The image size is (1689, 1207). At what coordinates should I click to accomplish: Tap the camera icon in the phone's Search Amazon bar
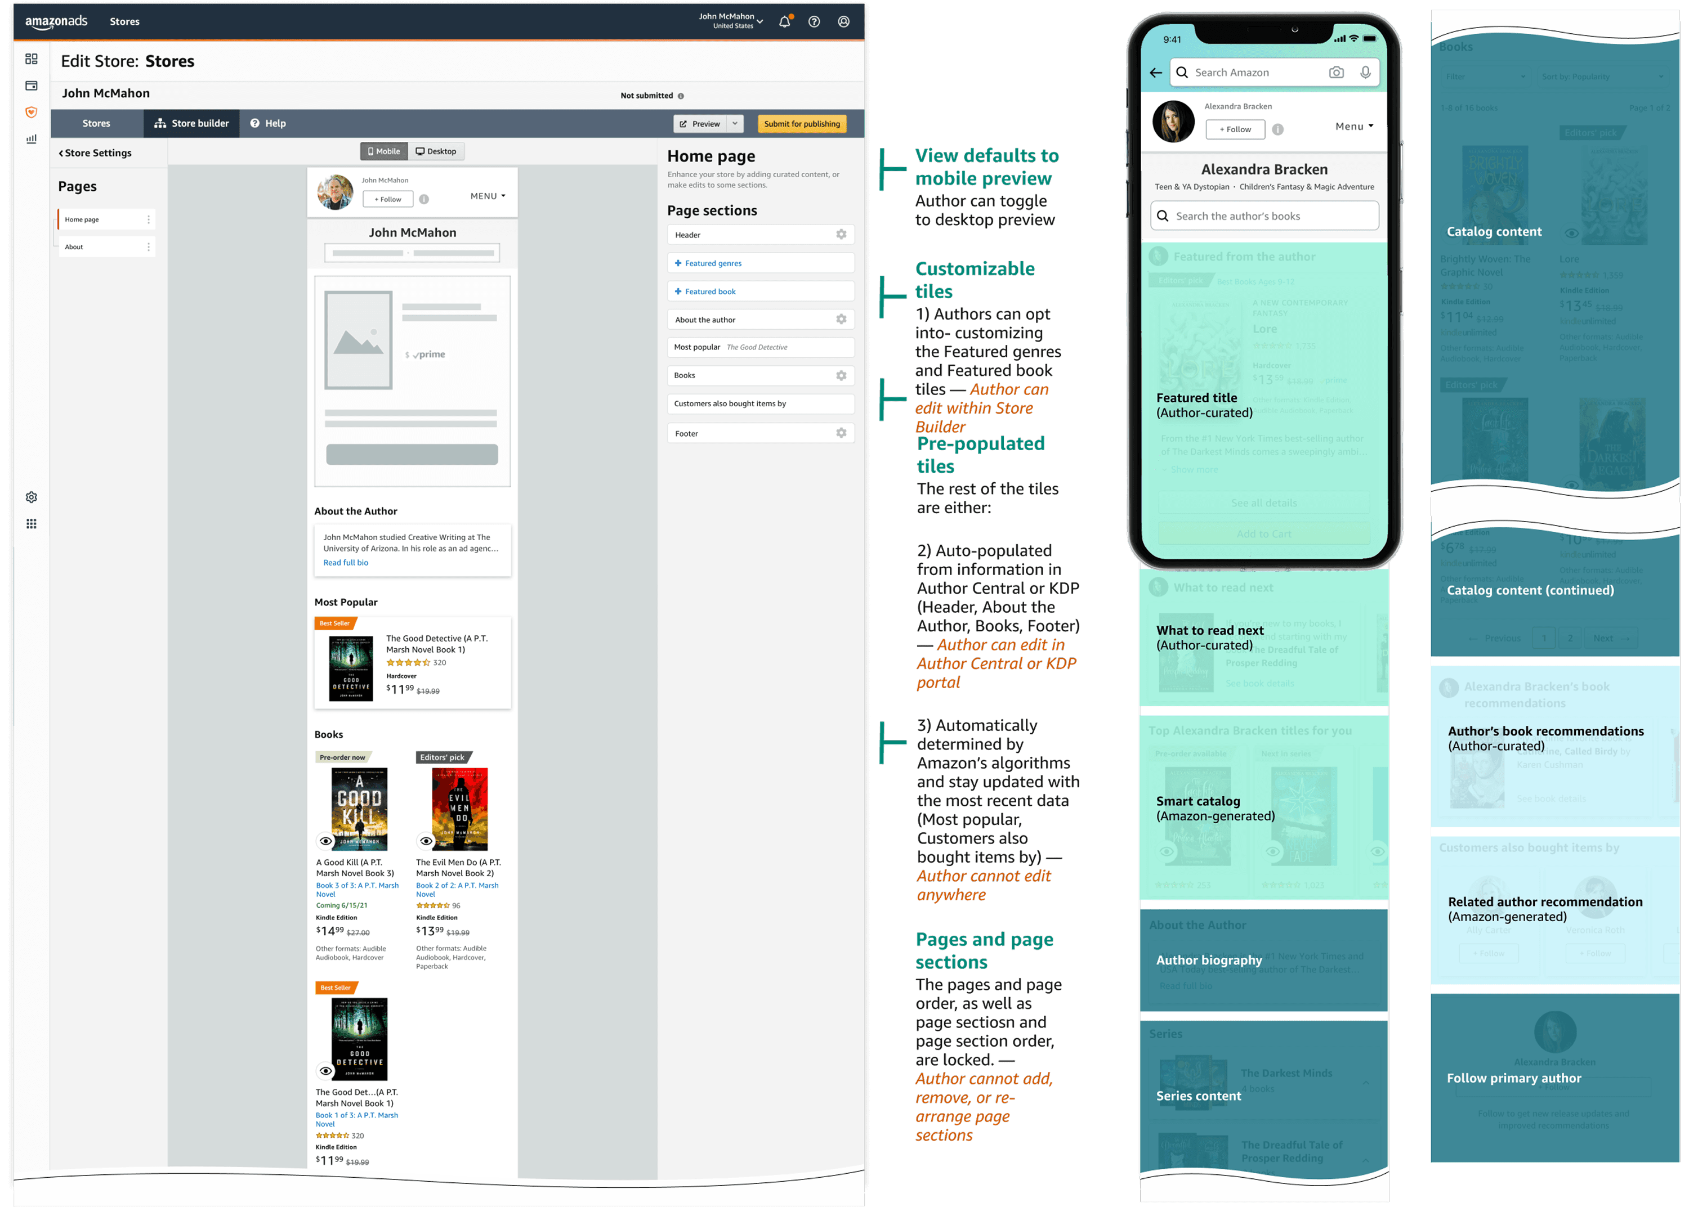(1336, 72)
